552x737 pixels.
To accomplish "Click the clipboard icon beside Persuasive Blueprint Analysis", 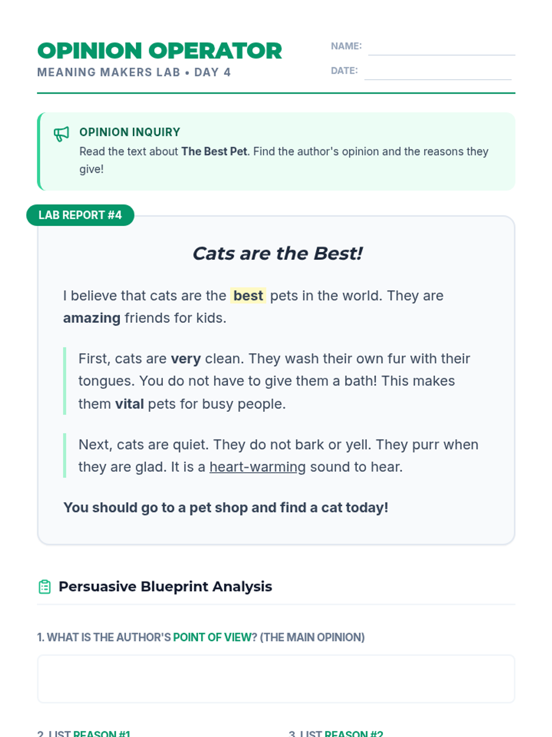I will [45, 587].
